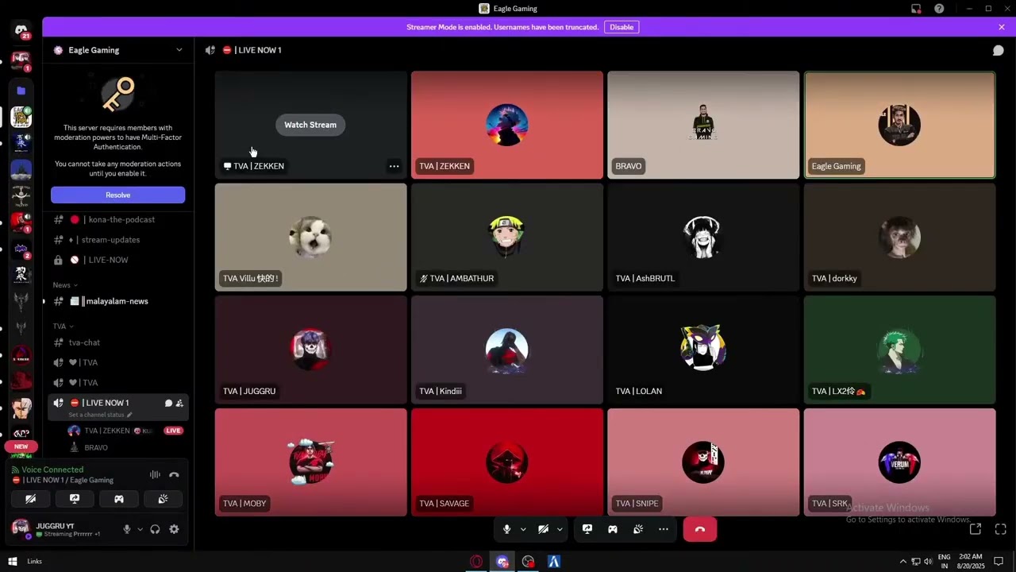
Task: Deafen using the headphones icon
Action: point(155,529)
